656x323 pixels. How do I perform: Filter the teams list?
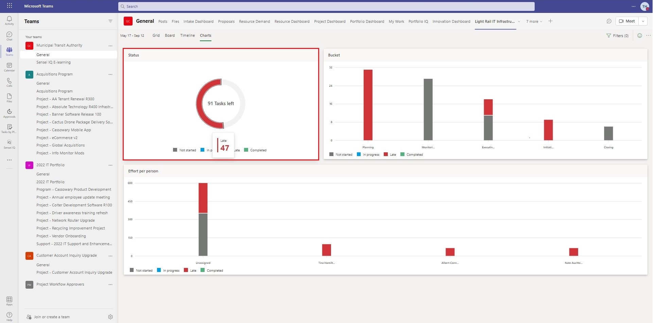click(x=110, y=21)
